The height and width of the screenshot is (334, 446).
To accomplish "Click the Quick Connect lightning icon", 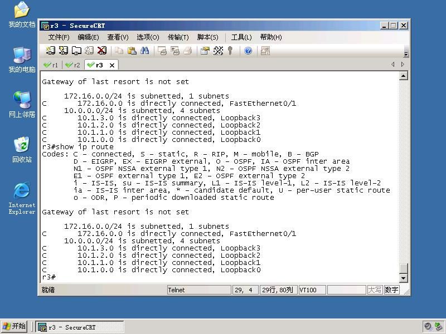I will point(63,51).
